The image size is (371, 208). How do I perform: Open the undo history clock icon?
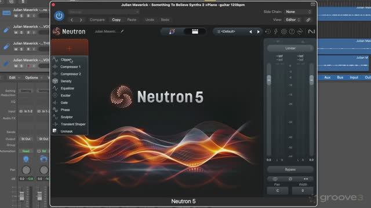[x=268, y=32]
